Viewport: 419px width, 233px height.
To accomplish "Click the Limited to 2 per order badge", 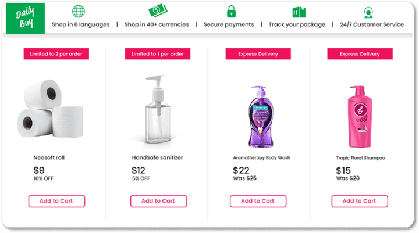I will coord(56,54).
